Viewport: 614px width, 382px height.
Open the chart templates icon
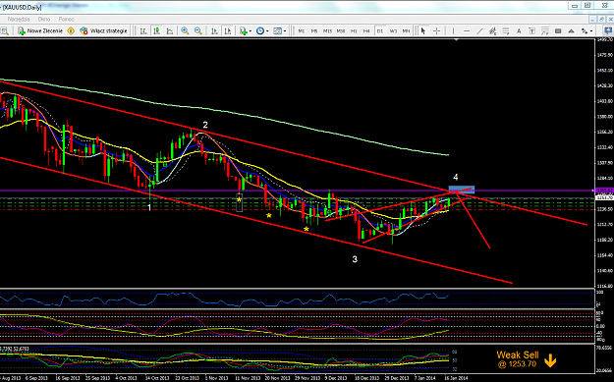pyautogui.click(x=277, y=30)
